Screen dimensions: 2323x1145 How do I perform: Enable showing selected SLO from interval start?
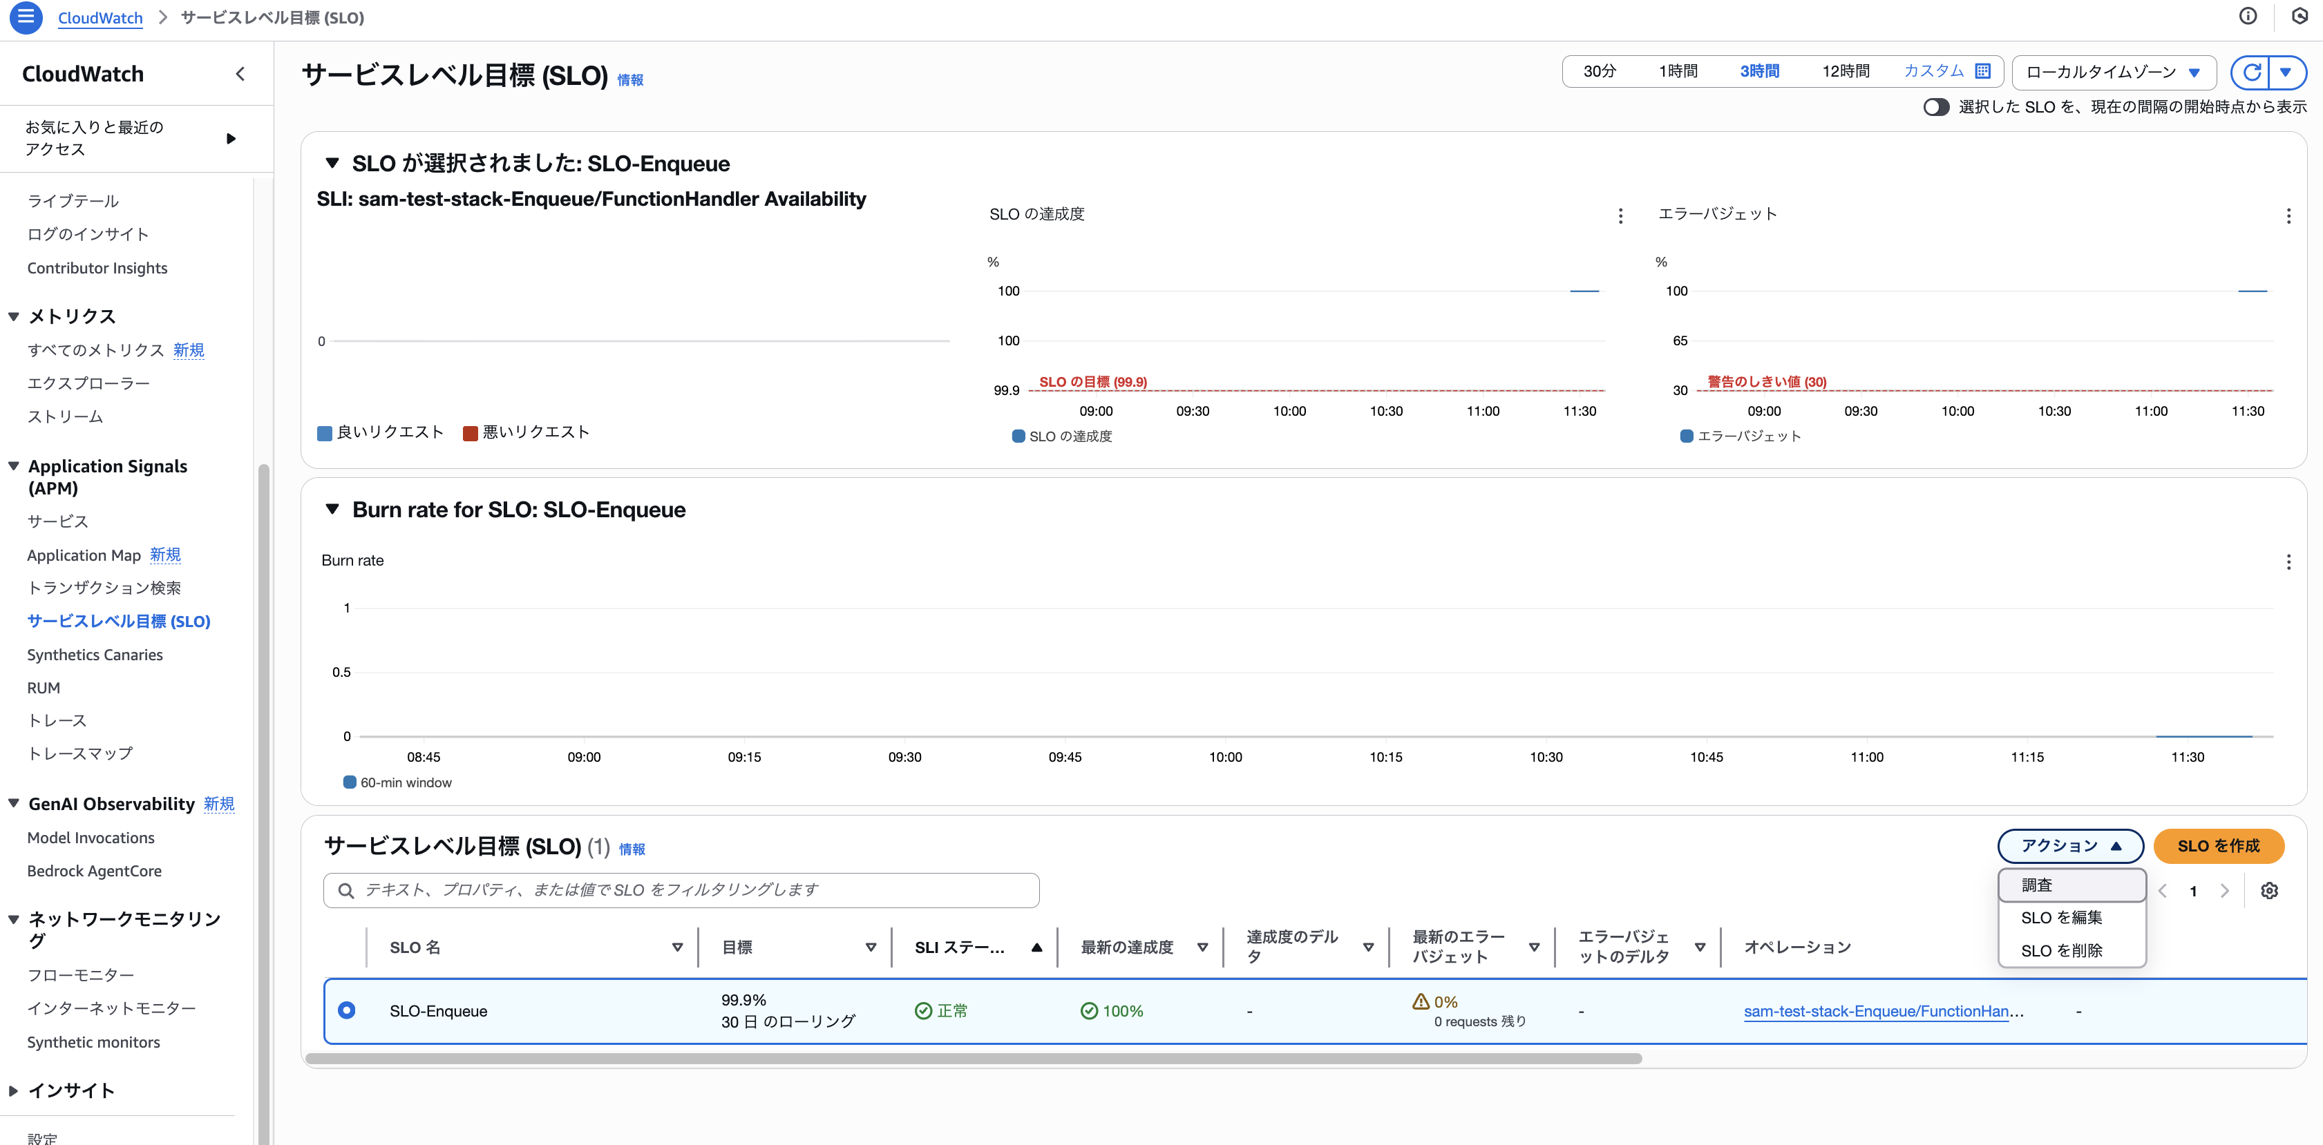click(x=1937, y=107)
